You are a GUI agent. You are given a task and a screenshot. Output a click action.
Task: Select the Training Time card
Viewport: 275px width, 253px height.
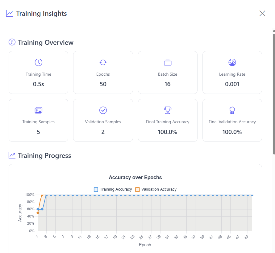click(38, 72)
